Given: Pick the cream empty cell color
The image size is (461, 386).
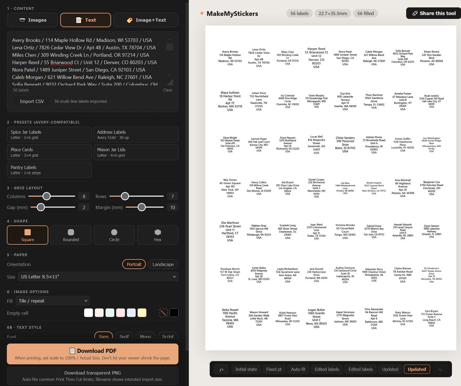Looking at the screenshot, I should click(99, 313).
